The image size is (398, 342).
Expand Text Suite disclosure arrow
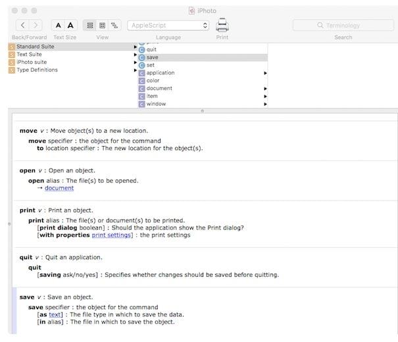click(x=136, y=55)
